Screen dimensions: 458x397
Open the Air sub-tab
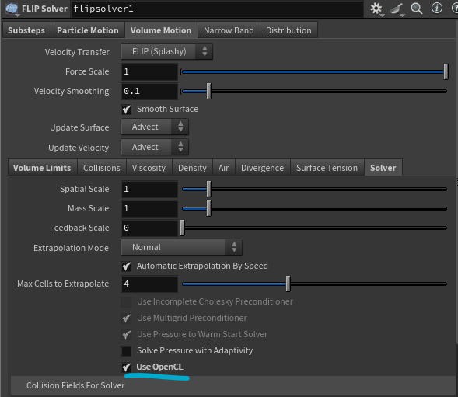click(x=223, y=168)
